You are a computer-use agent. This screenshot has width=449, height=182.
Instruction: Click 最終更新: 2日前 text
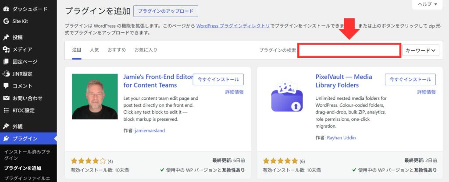coord(420,161)
